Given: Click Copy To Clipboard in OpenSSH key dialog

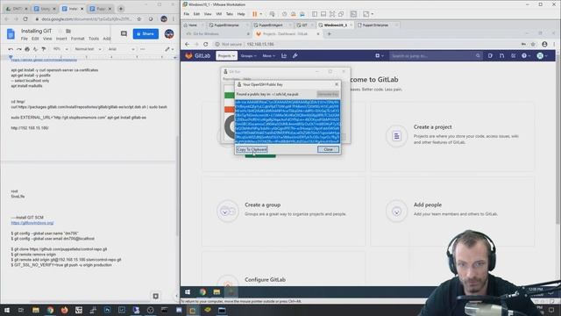Looking at the screenshot, I should tap(252, 149).
